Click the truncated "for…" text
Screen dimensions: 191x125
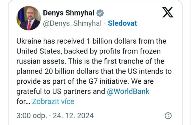[23, 101]
